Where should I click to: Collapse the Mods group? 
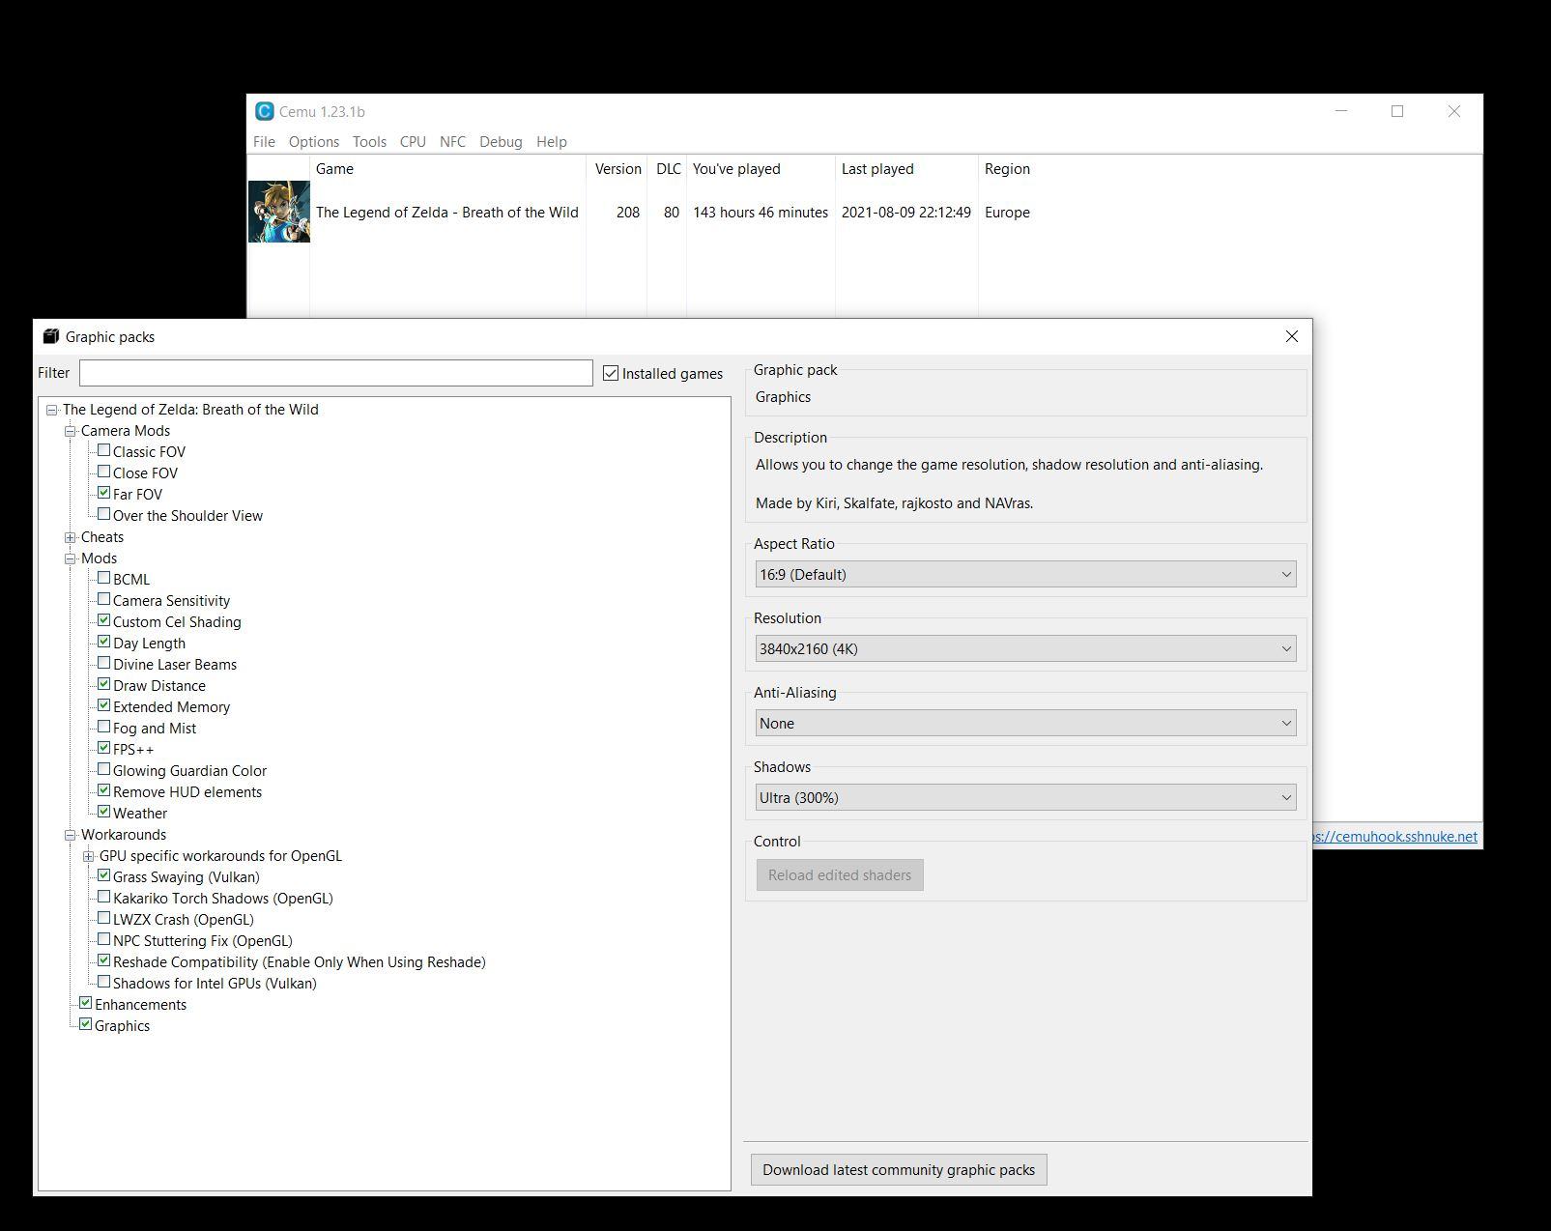(71, 558)
